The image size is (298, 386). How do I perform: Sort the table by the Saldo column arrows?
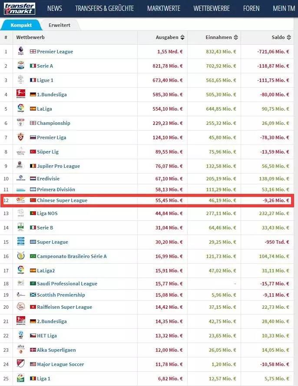coord(289,37)
